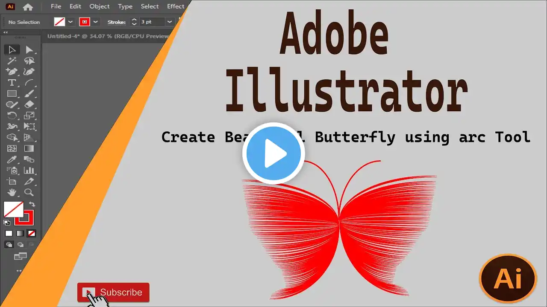Image resolution: width=547 pixels, height=307 pixels.
Task: Set paint mode to Color
Action: pos(9,233)
